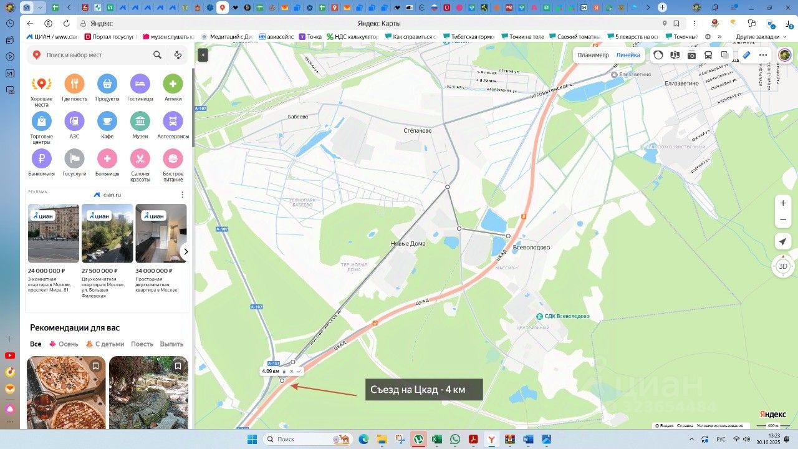Collapse the left sidebar panel
This screenshot has width=798, height=449.
(203, 55)
